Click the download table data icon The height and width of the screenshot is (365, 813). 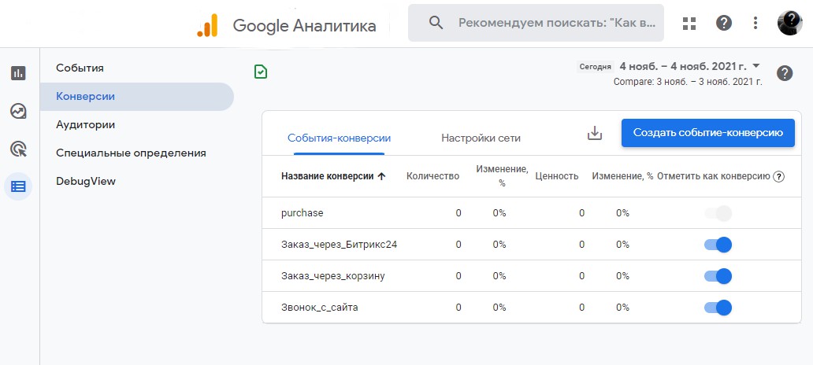point(595,134)
